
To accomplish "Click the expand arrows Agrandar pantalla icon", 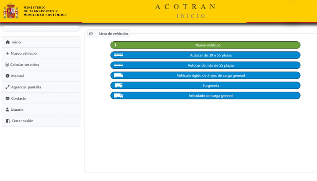I will pyautogui.click(x=8, y=87).
